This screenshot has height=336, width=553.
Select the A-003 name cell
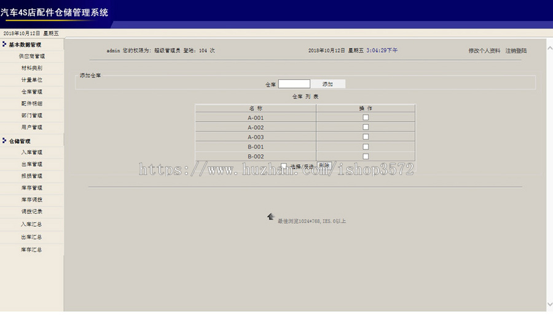[x=256, y=137]
